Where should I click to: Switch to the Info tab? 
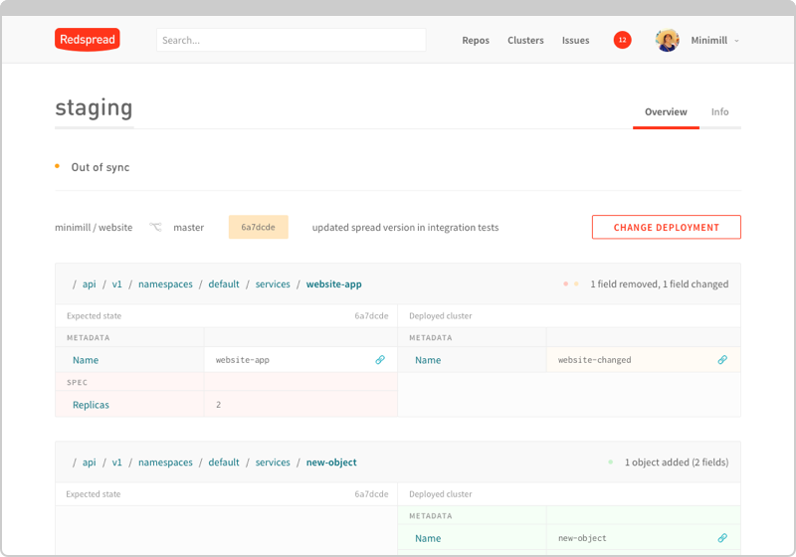(719, 112)
